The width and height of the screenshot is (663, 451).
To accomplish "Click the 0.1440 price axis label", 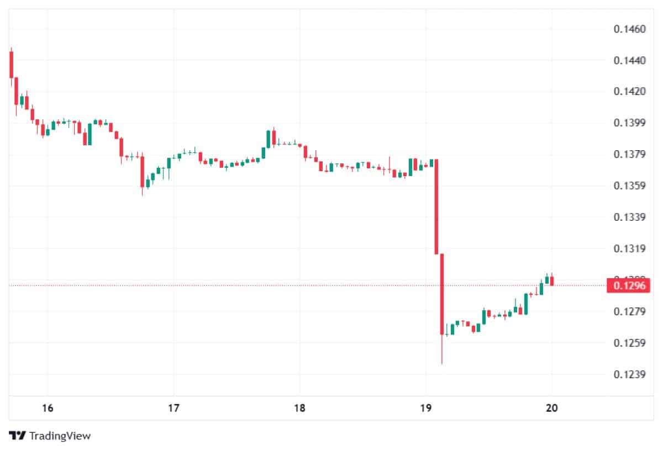I will (630, 60).
